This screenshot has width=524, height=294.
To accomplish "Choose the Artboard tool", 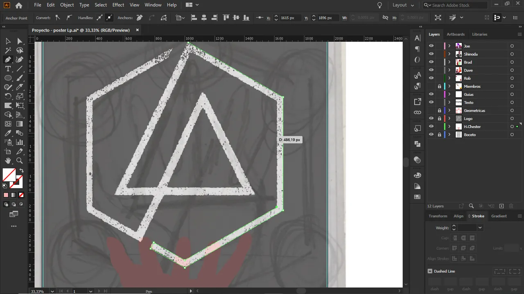I will coord(8,152).
